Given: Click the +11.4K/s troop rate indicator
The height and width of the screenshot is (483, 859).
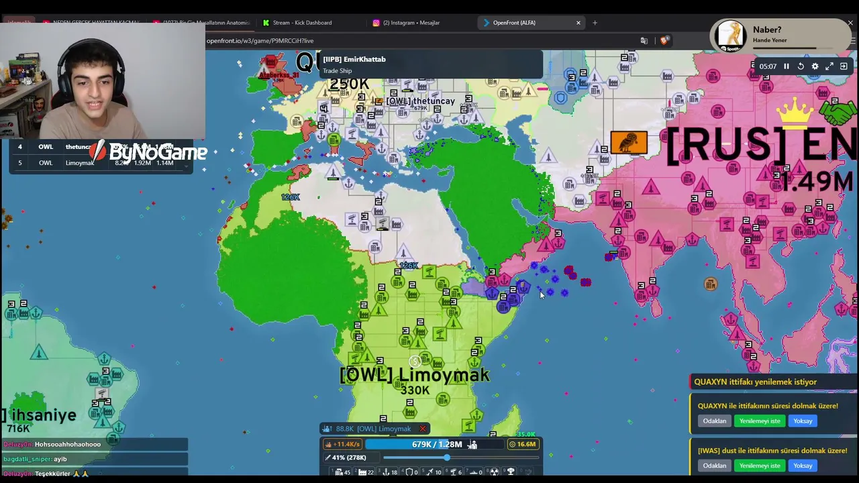Looking at the screenshot, I should [x=344, y=444].
